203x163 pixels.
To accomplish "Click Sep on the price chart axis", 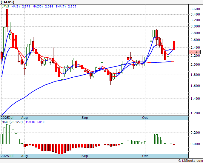I will coord(85,118).
